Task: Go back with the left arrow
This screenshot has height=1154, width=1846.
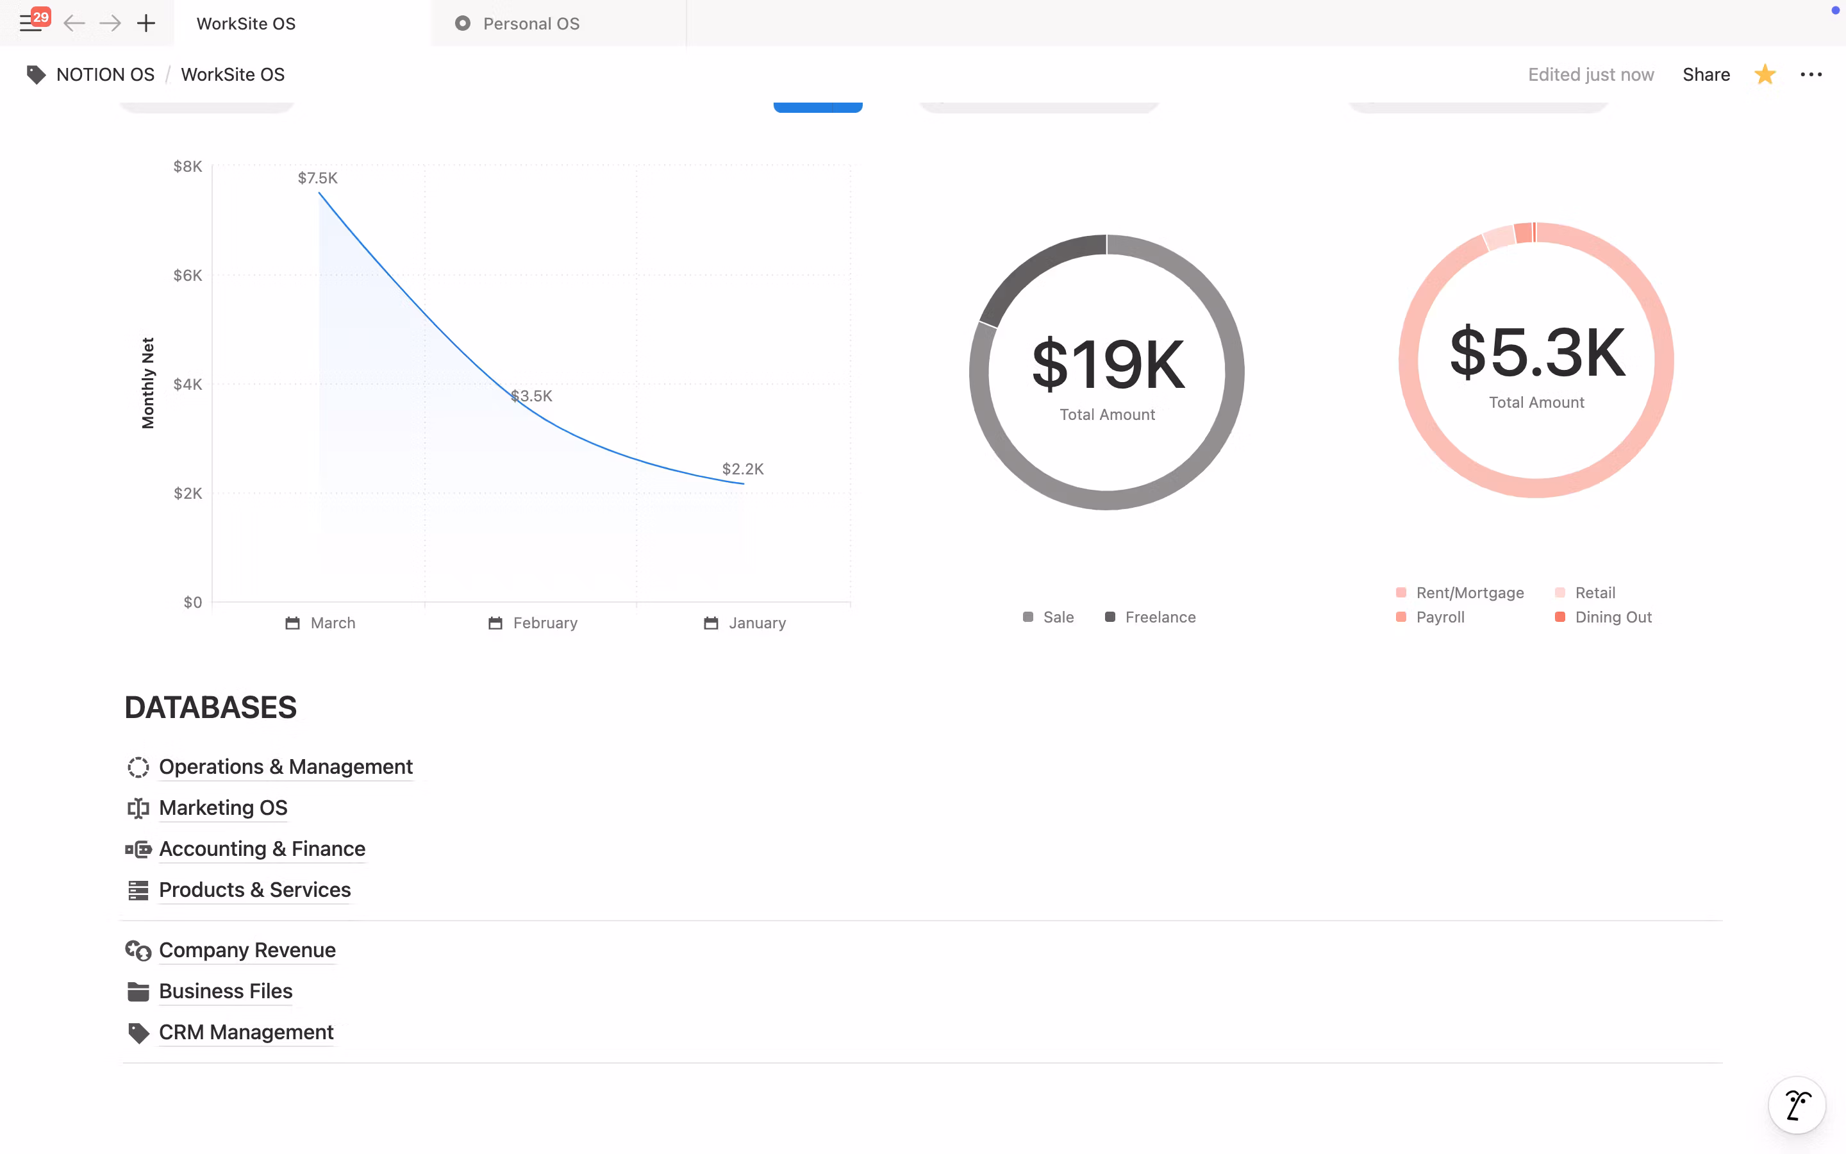Action: tap(74, 24)
